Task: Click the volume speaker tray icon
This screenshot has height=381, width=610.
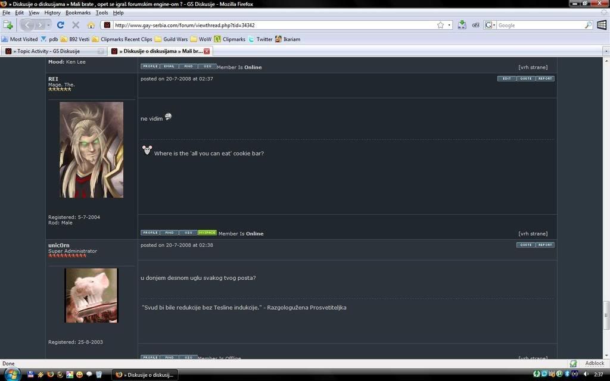Action: (586, 374)
